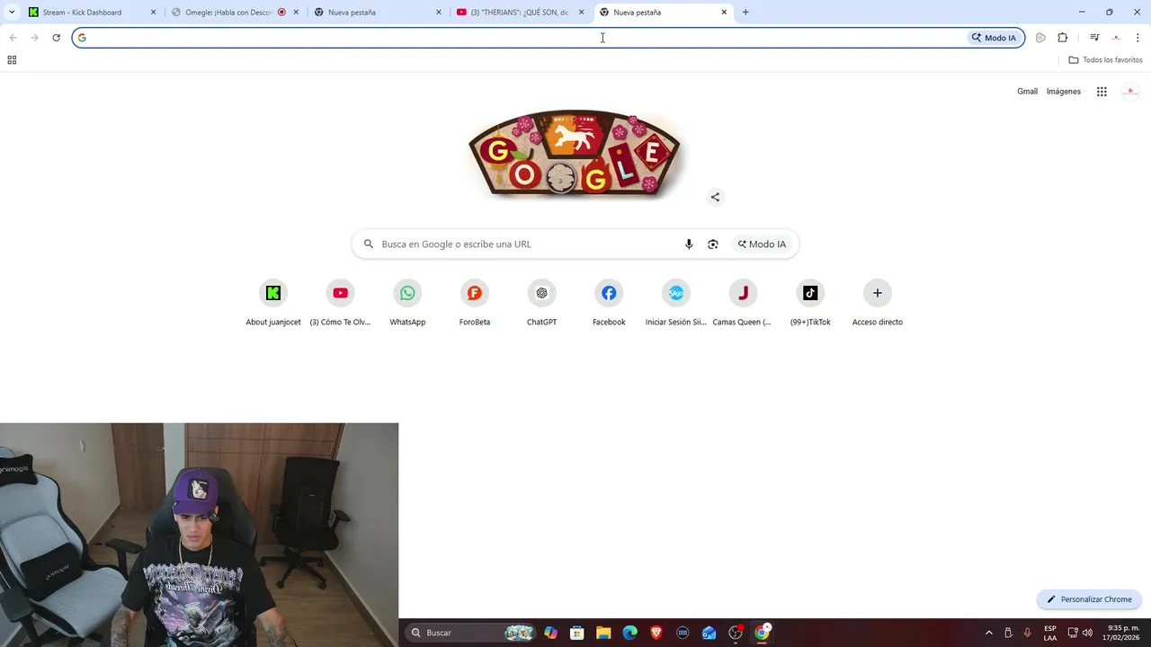Open Todos los favoritos folder

click(x=1105, y=60)
